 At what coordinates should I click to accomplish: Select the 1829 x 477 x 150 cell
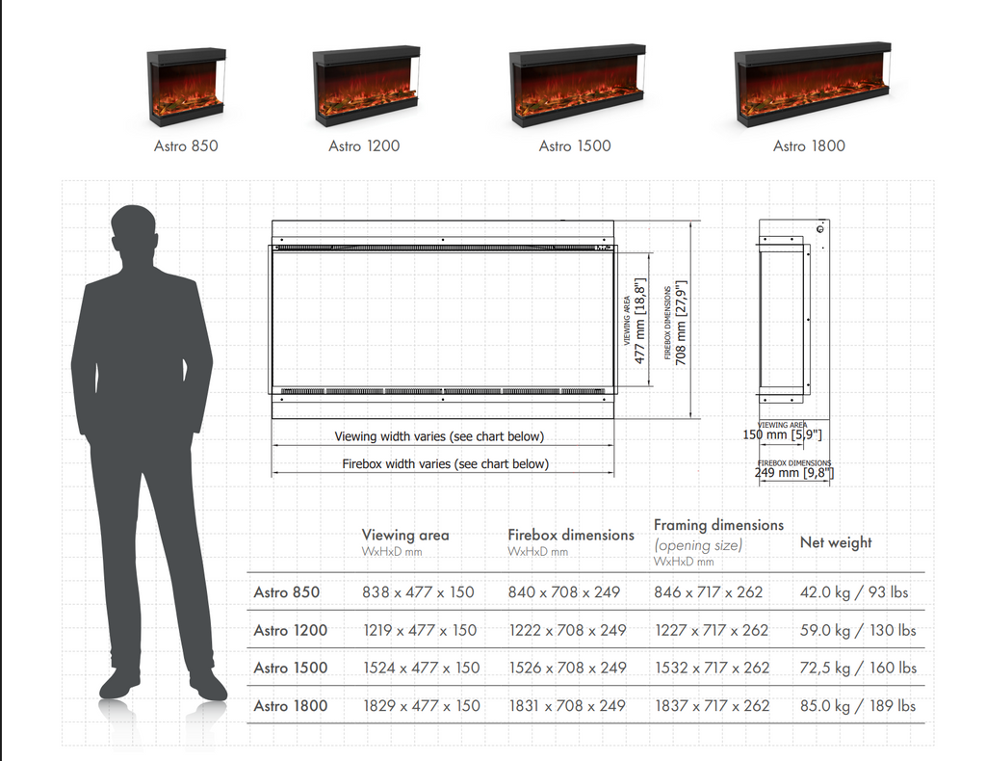click(421, 706)
